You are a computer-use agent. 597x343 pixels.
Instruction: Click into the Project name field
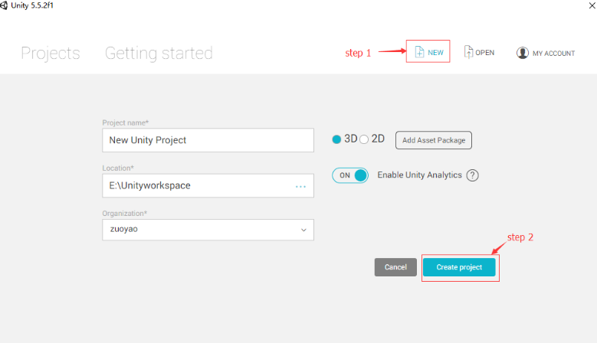208,140
